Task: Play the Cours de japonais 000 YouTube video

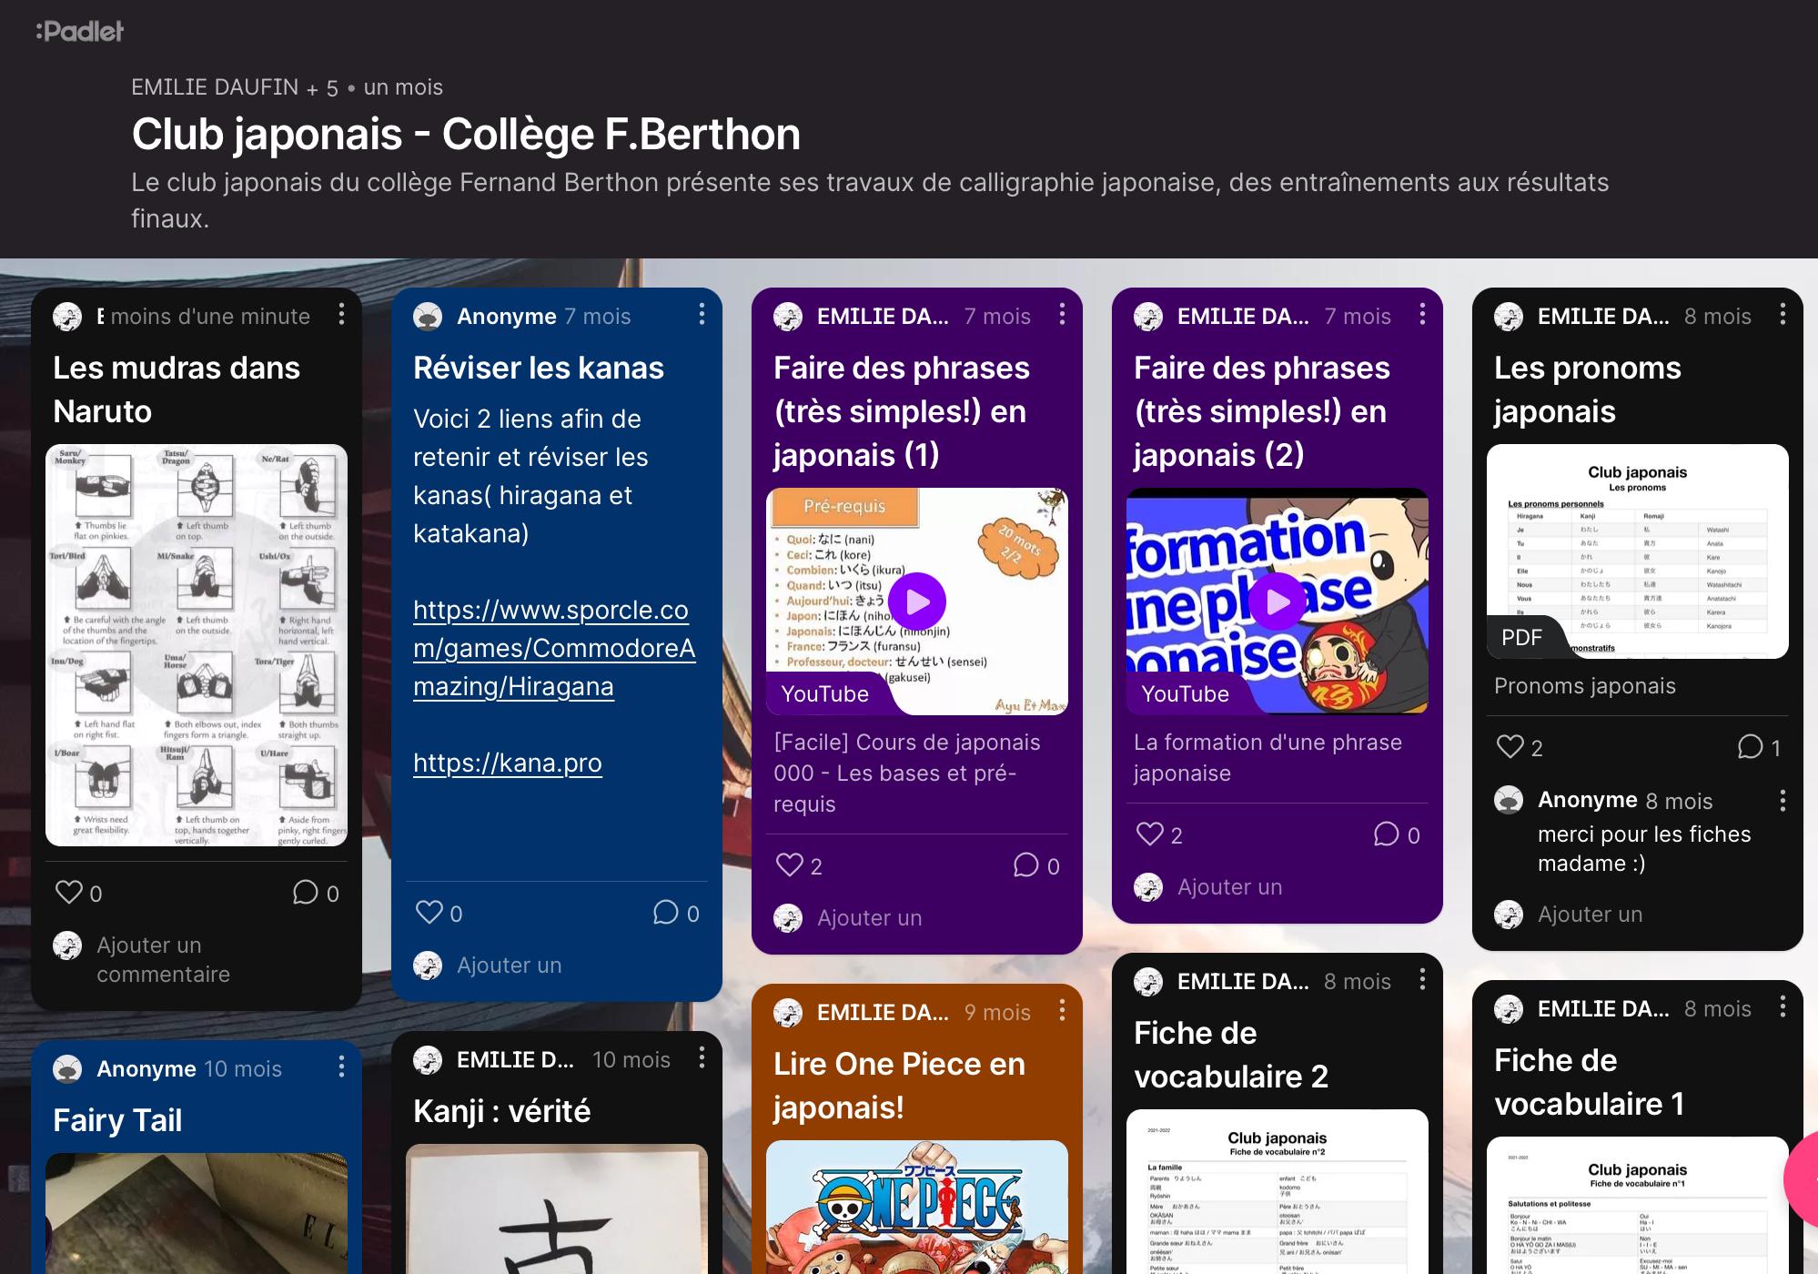Action: [x=917, y=602]
